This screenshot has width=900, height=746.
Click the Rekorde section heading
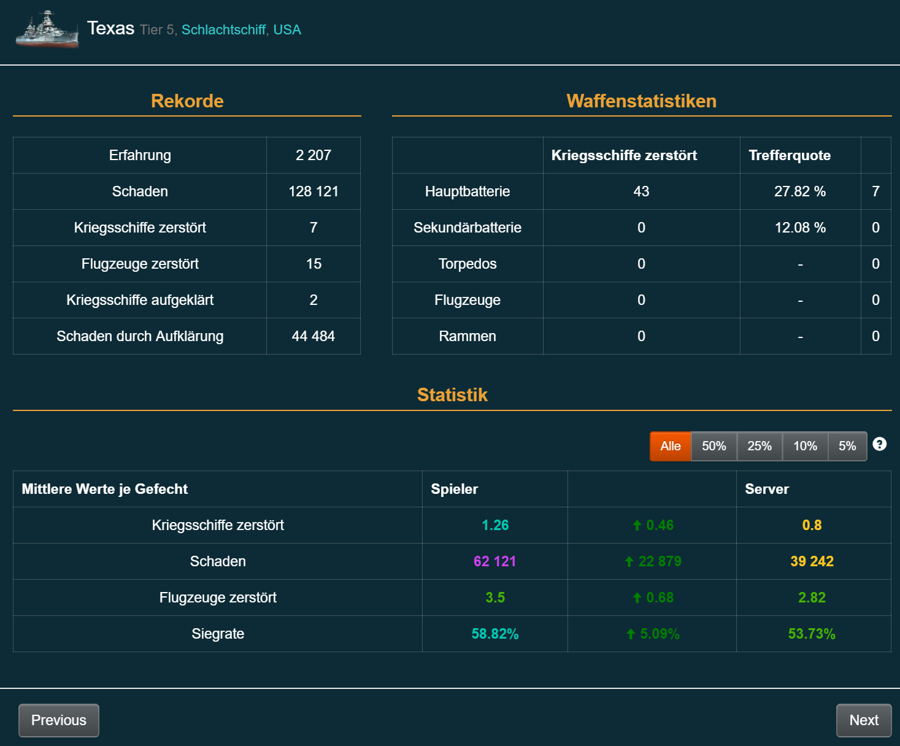[187, 101]
